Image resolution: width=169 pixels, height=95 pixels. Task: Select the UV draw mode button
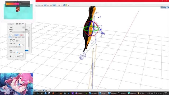click(23, 37)
